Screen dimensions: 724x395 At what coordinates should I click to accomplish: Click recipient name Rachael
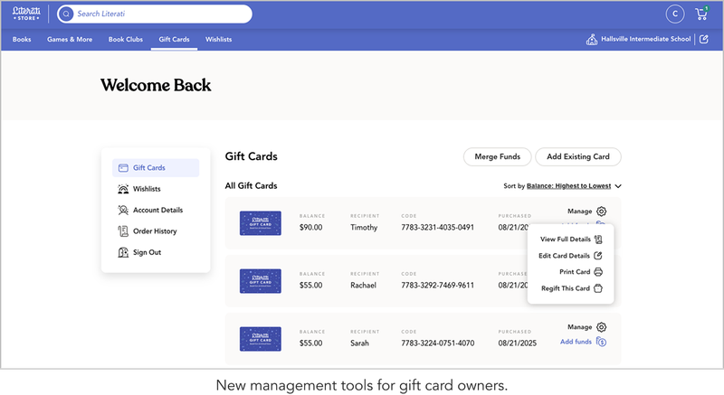[x=364, y=286]
